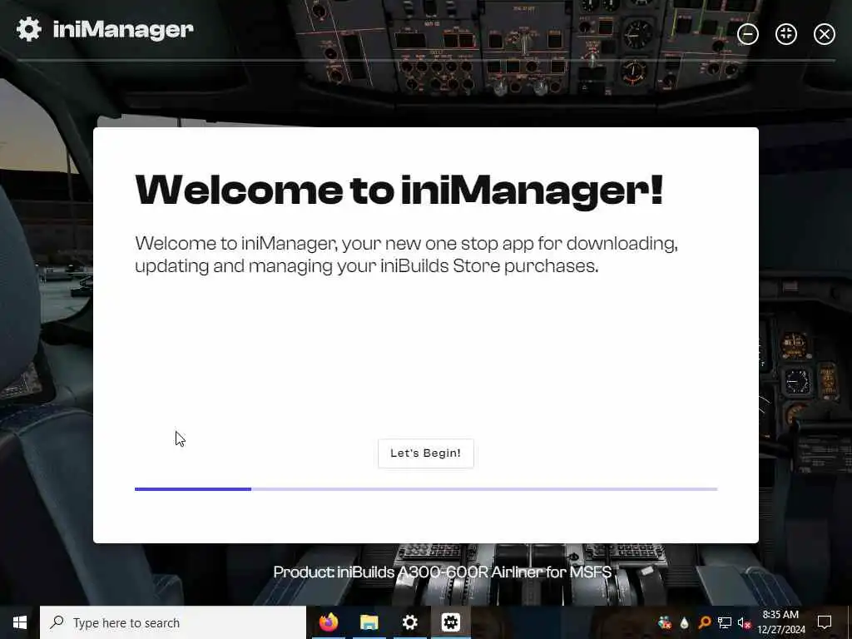Click the colorful people tray icon
Image resolution: width=852 pixels, height=639 pixels.
(x=664, y=622)
